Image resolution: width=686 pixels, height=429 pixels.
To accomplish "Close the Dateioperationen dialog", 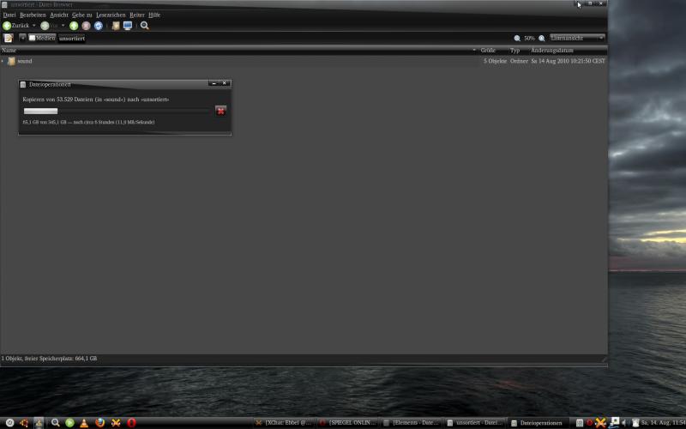I will 225,83.
